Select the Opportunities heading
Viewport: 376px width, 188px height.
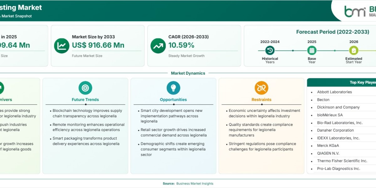(173, 100)
